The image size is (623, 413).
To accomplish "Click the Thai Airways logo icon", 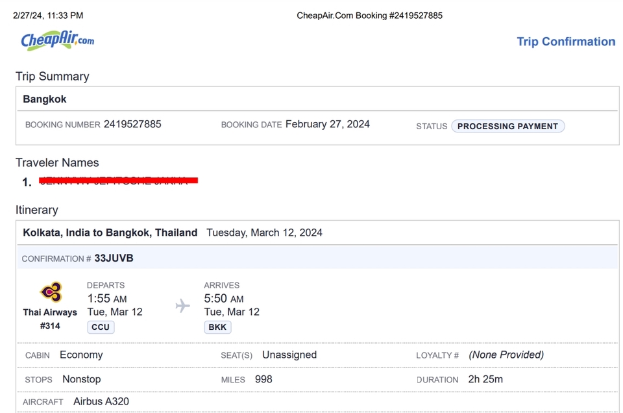I will click(x=51, y=292).
